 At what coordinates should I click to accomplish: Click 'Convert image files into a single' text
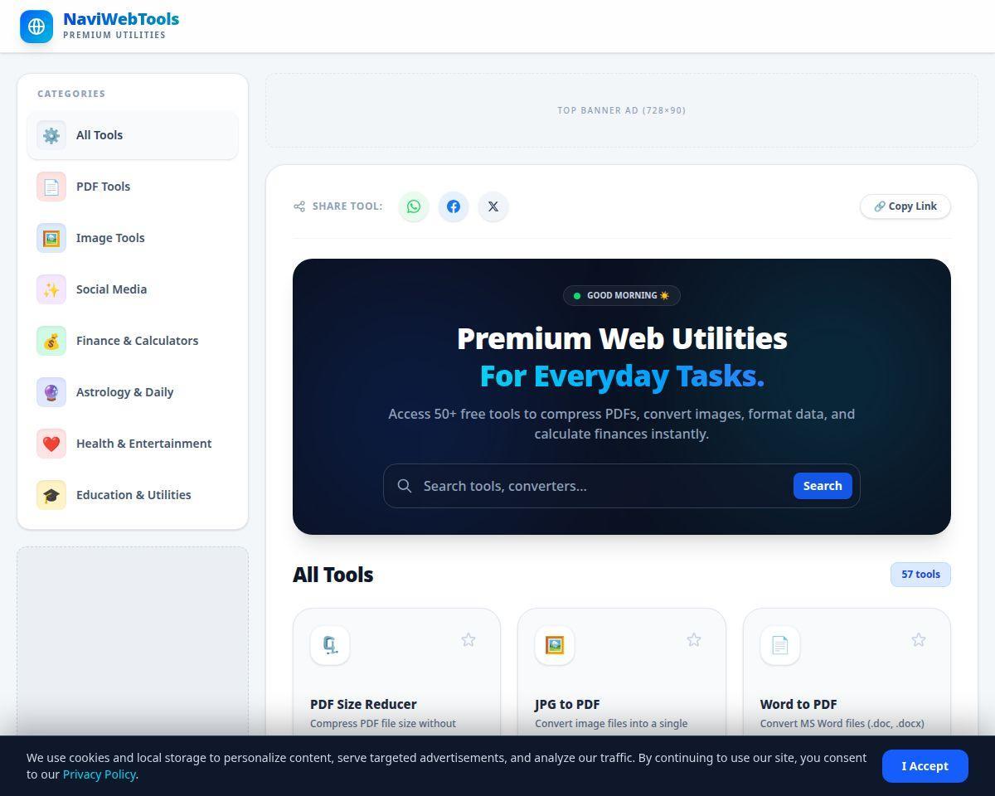coord(611,724)
